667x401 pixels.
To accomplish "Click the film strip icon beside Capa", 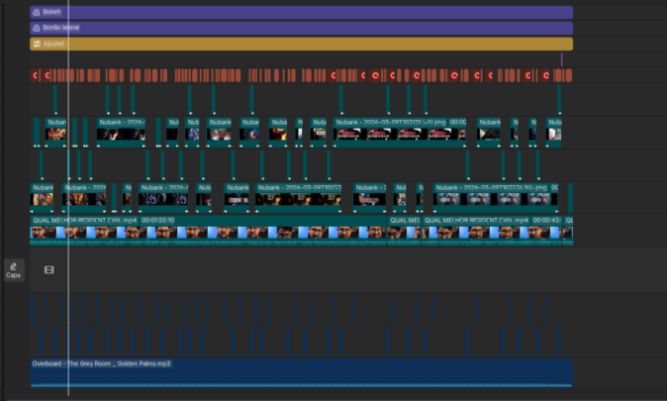I will 48,269.
